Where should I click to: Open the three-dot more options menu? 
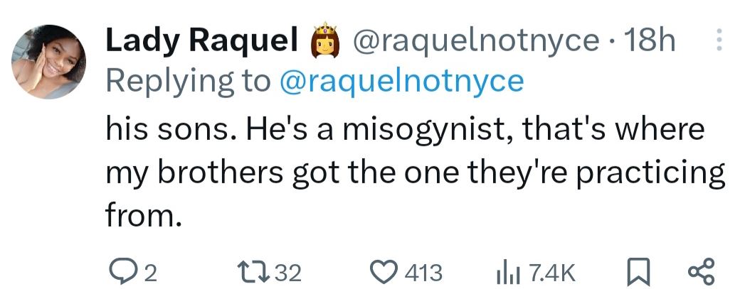[x=718, y=40]
